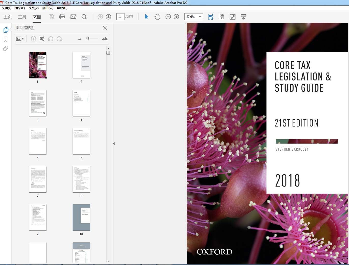Click thumbnail panel scroll down arrow
The image size is (349, 265).
[x=108, y=261]
